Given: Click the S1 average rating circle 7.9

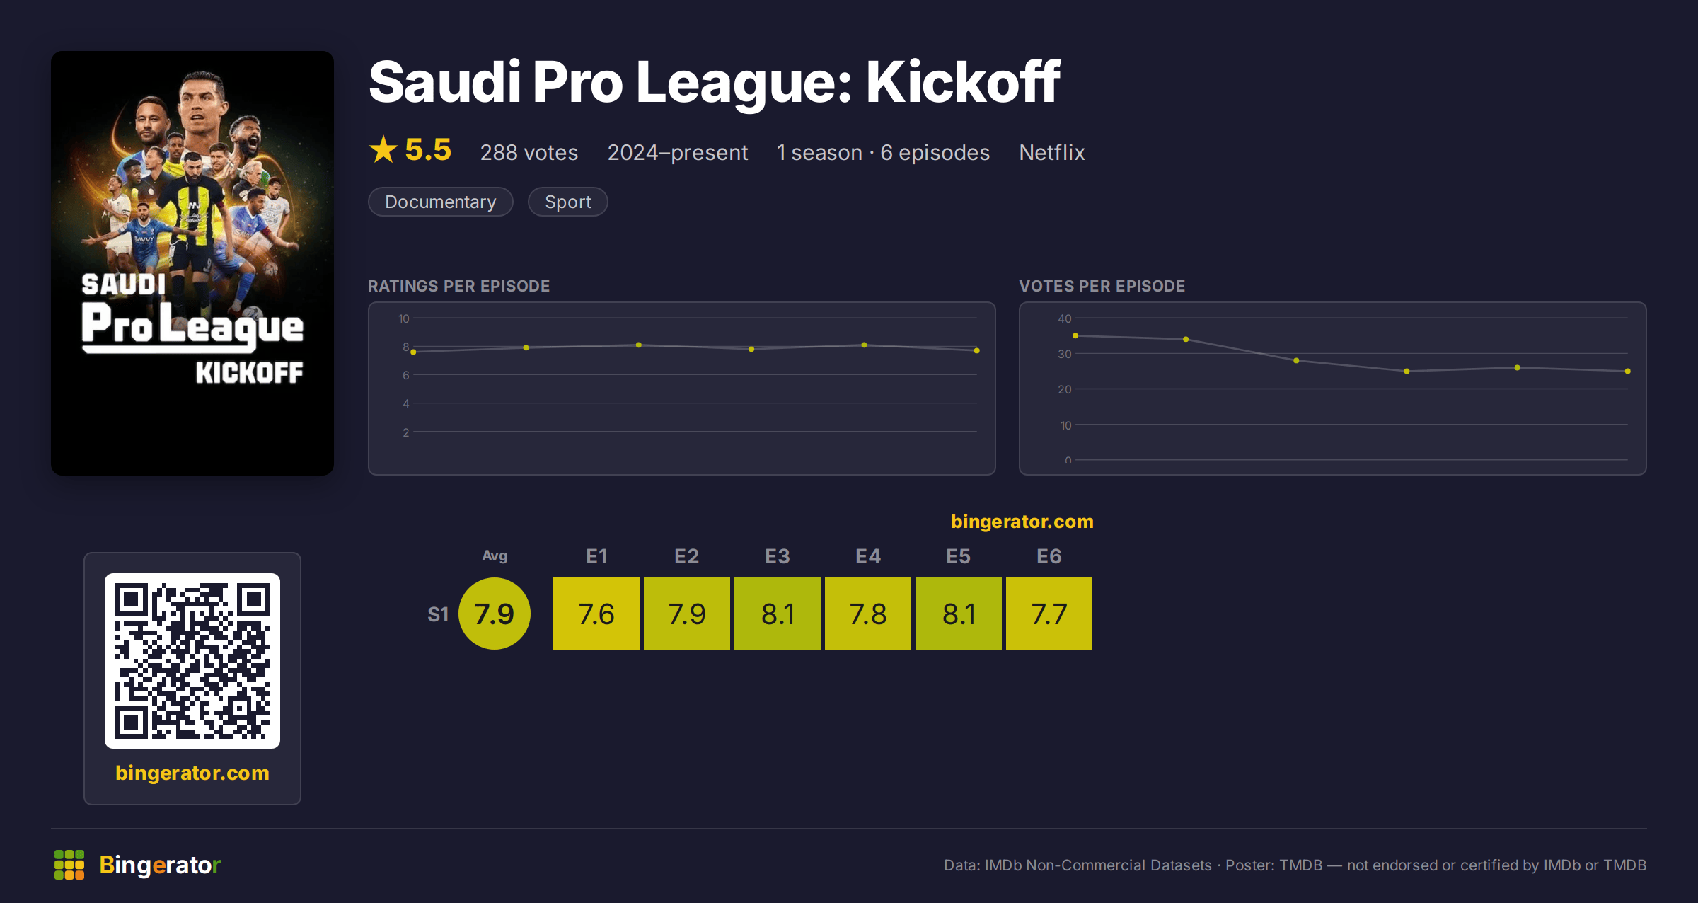Looking at the screenshot, I should point(495,614).
